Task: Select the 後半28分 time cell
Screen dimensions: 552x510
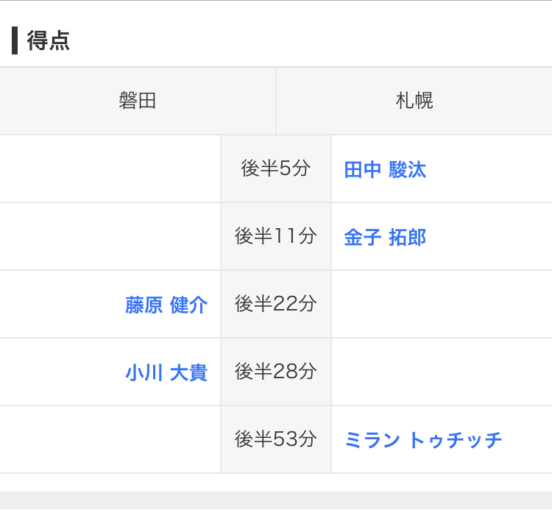Action: point(276,372)
